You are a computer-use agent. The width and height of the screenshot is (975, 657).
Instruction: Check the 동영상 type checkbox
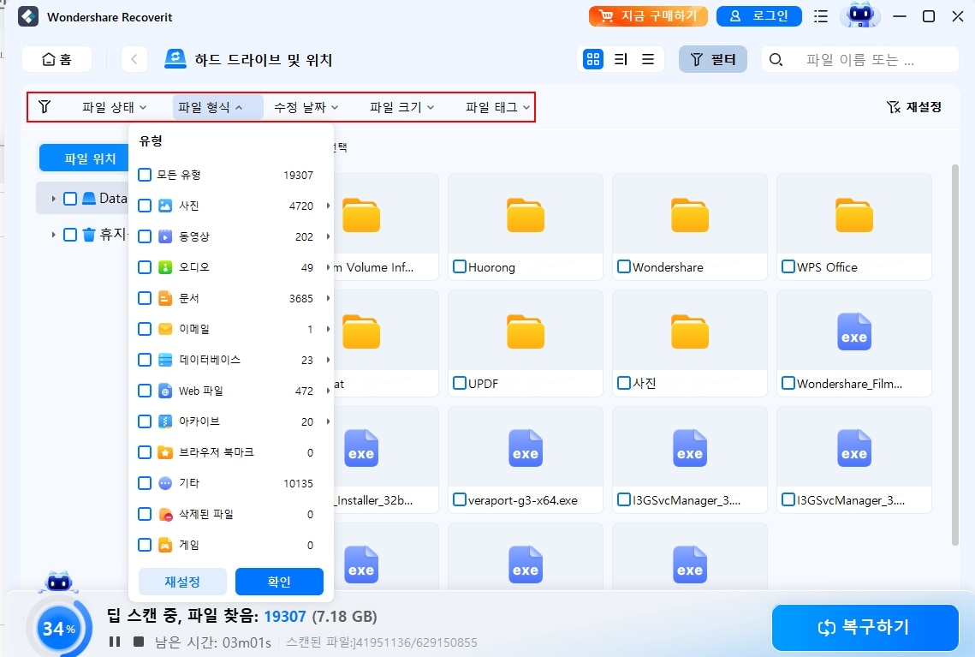pos(145,236)
